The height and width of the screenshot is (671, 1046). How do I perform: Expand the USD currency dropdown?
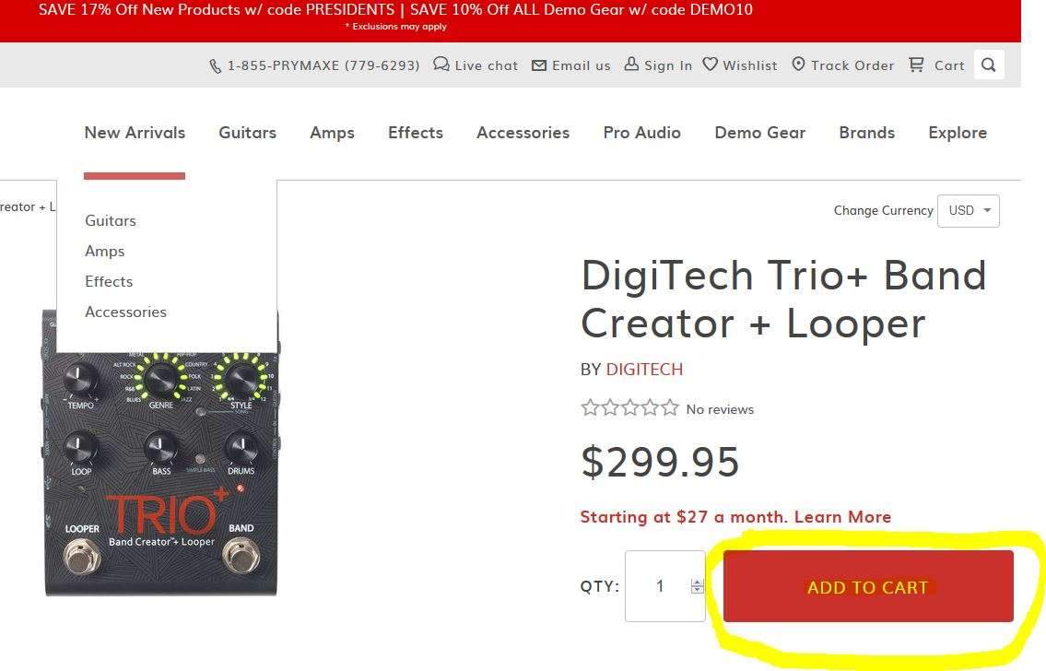(968, 211)
